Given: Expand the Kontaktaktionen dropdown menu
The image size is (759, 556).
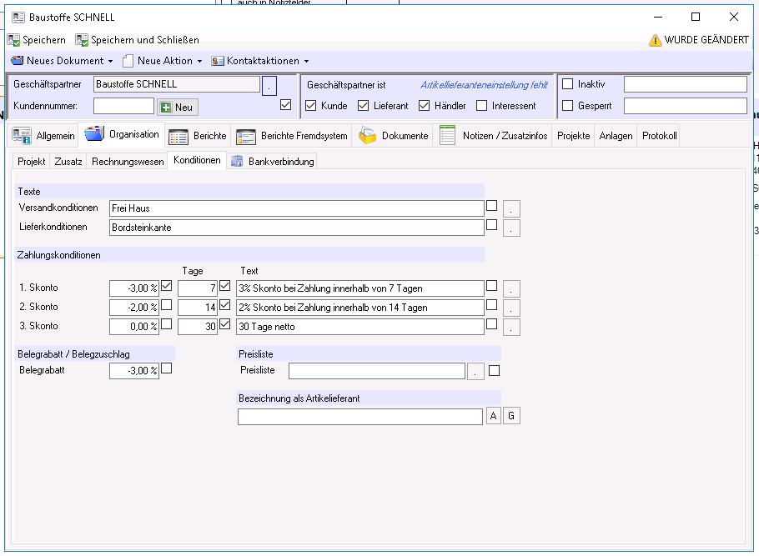Looking at the screenshot, I should coord(306,61).
